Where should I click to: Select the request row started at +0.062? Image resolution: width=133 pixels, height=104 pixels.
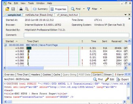coord(66,51)
